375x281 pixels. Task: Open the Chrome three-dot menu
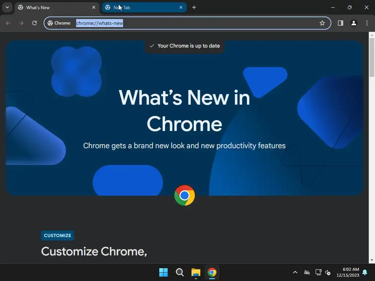coord(367,23)
